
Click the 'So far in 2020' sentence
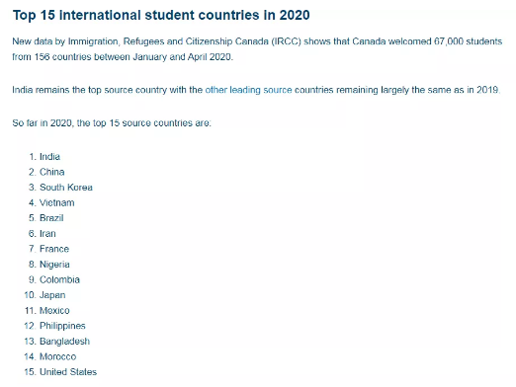click(x=112, y=123)
